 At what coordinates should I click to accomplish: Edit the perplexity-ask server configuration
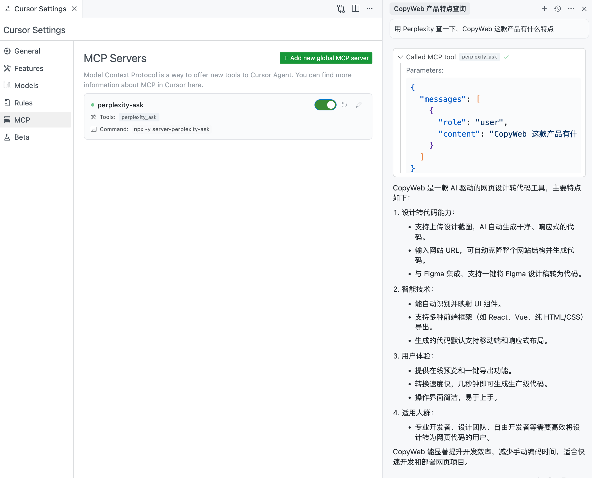[x=358, y=105]
